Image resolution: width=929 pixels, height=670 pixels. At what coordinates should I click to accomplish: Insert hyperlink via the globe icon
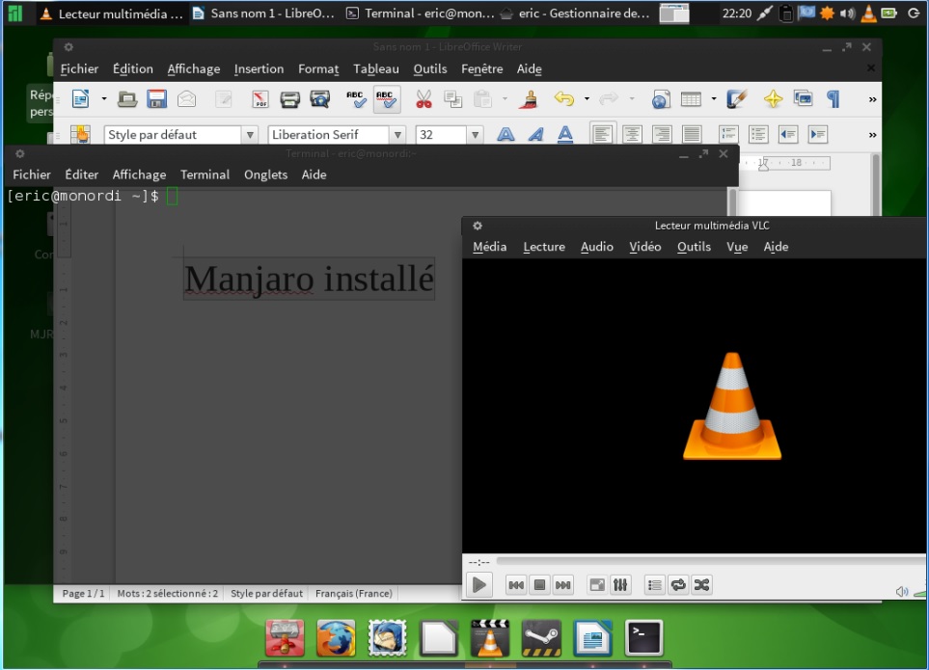pyautogui.click(x=661, y=99)
